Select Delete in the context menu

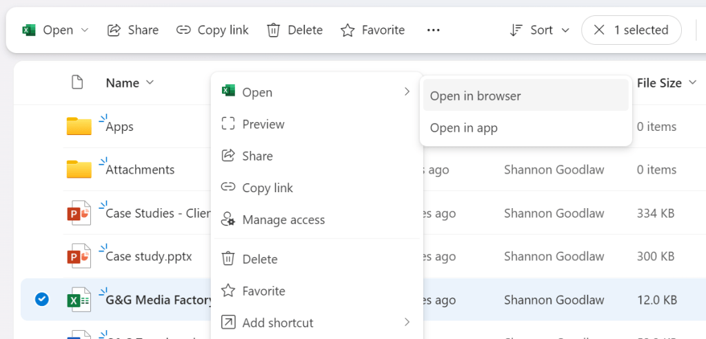(317, 259)
